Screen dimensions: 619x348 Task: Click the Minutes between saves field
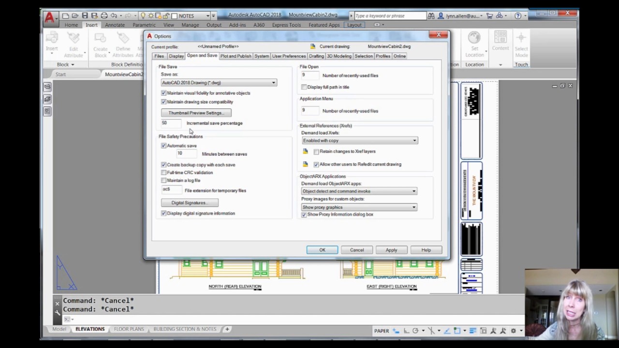tap(187, 154)
